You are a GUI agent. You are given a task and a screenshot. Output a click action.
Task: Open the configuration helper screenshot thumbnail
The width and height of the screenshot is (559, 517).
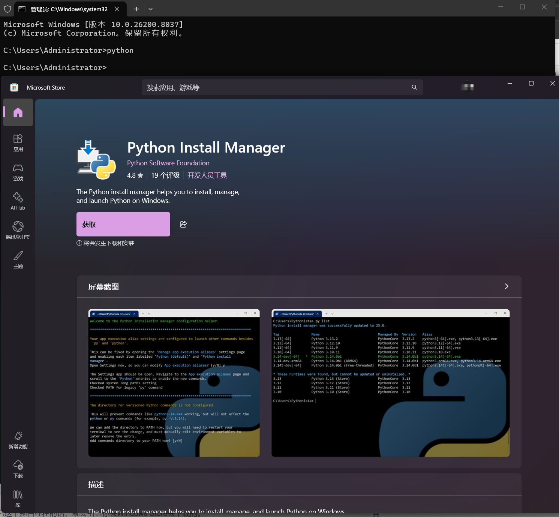(x=174, y=383)
